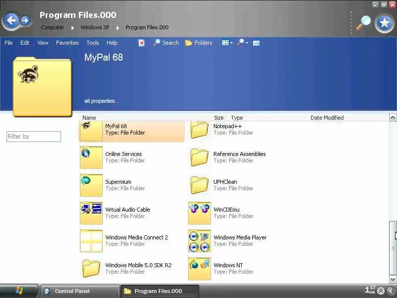Select the Notepad++ folder icon

pos(199,130)
